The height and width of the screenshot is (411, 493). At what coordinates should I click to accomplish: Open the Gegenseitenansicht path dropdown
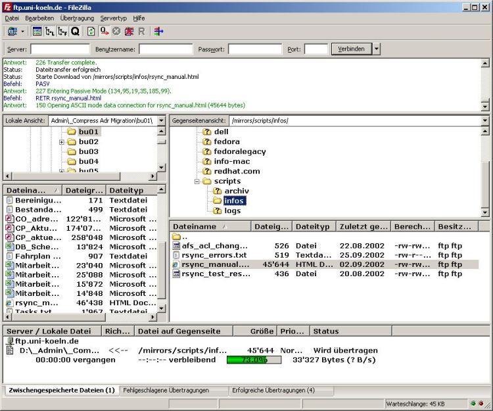(x=485, y=120)
